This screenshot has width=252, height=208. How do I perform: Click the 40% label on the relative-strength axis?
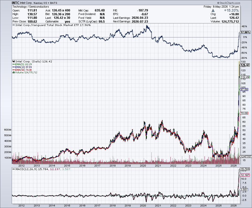pos(244,26)
